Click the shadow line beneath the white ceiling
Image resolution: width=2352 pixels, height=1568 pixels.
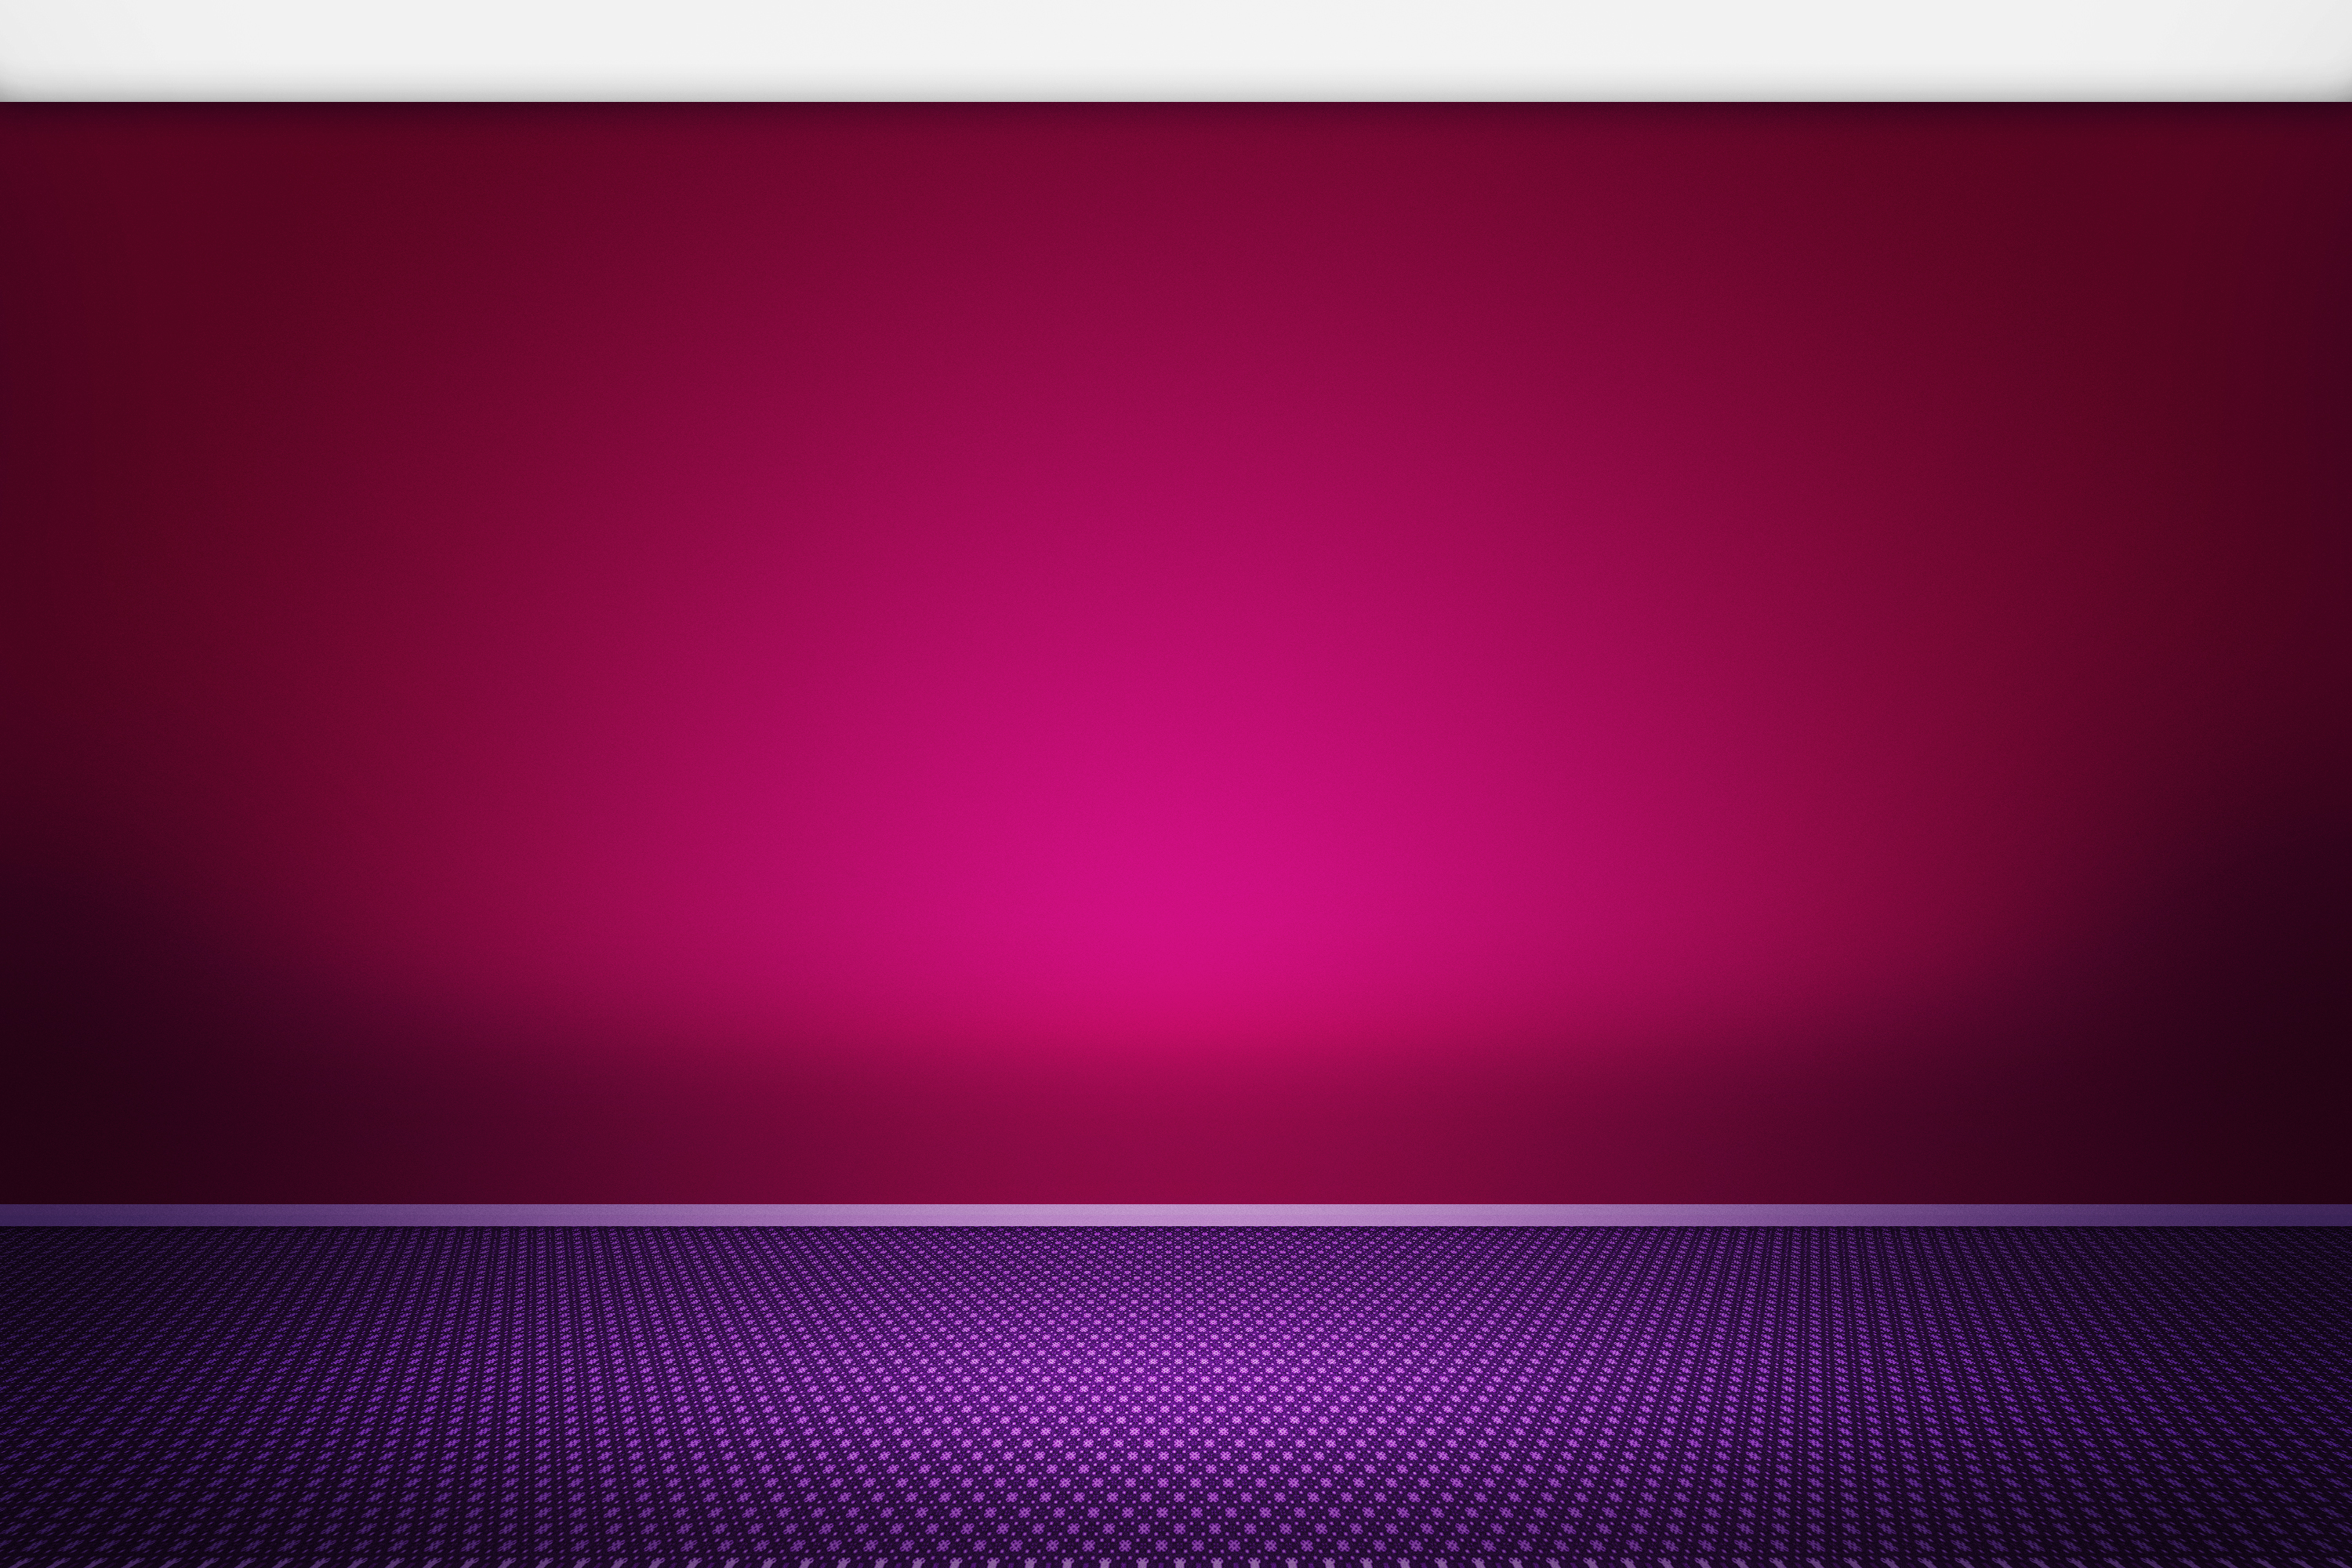[1176, 98]
